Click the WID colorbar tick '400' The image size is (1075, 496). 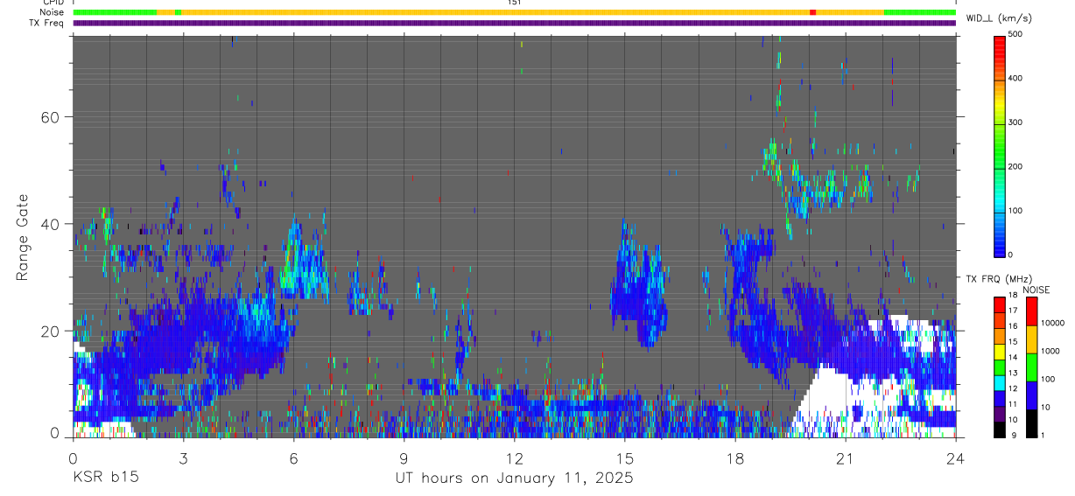coord(1015,78)
